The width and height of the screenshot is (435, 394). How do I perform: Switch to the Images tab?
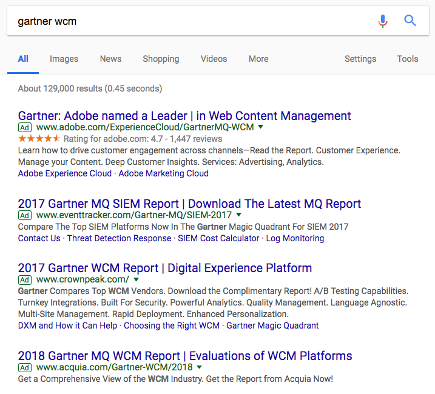[64, 59]
